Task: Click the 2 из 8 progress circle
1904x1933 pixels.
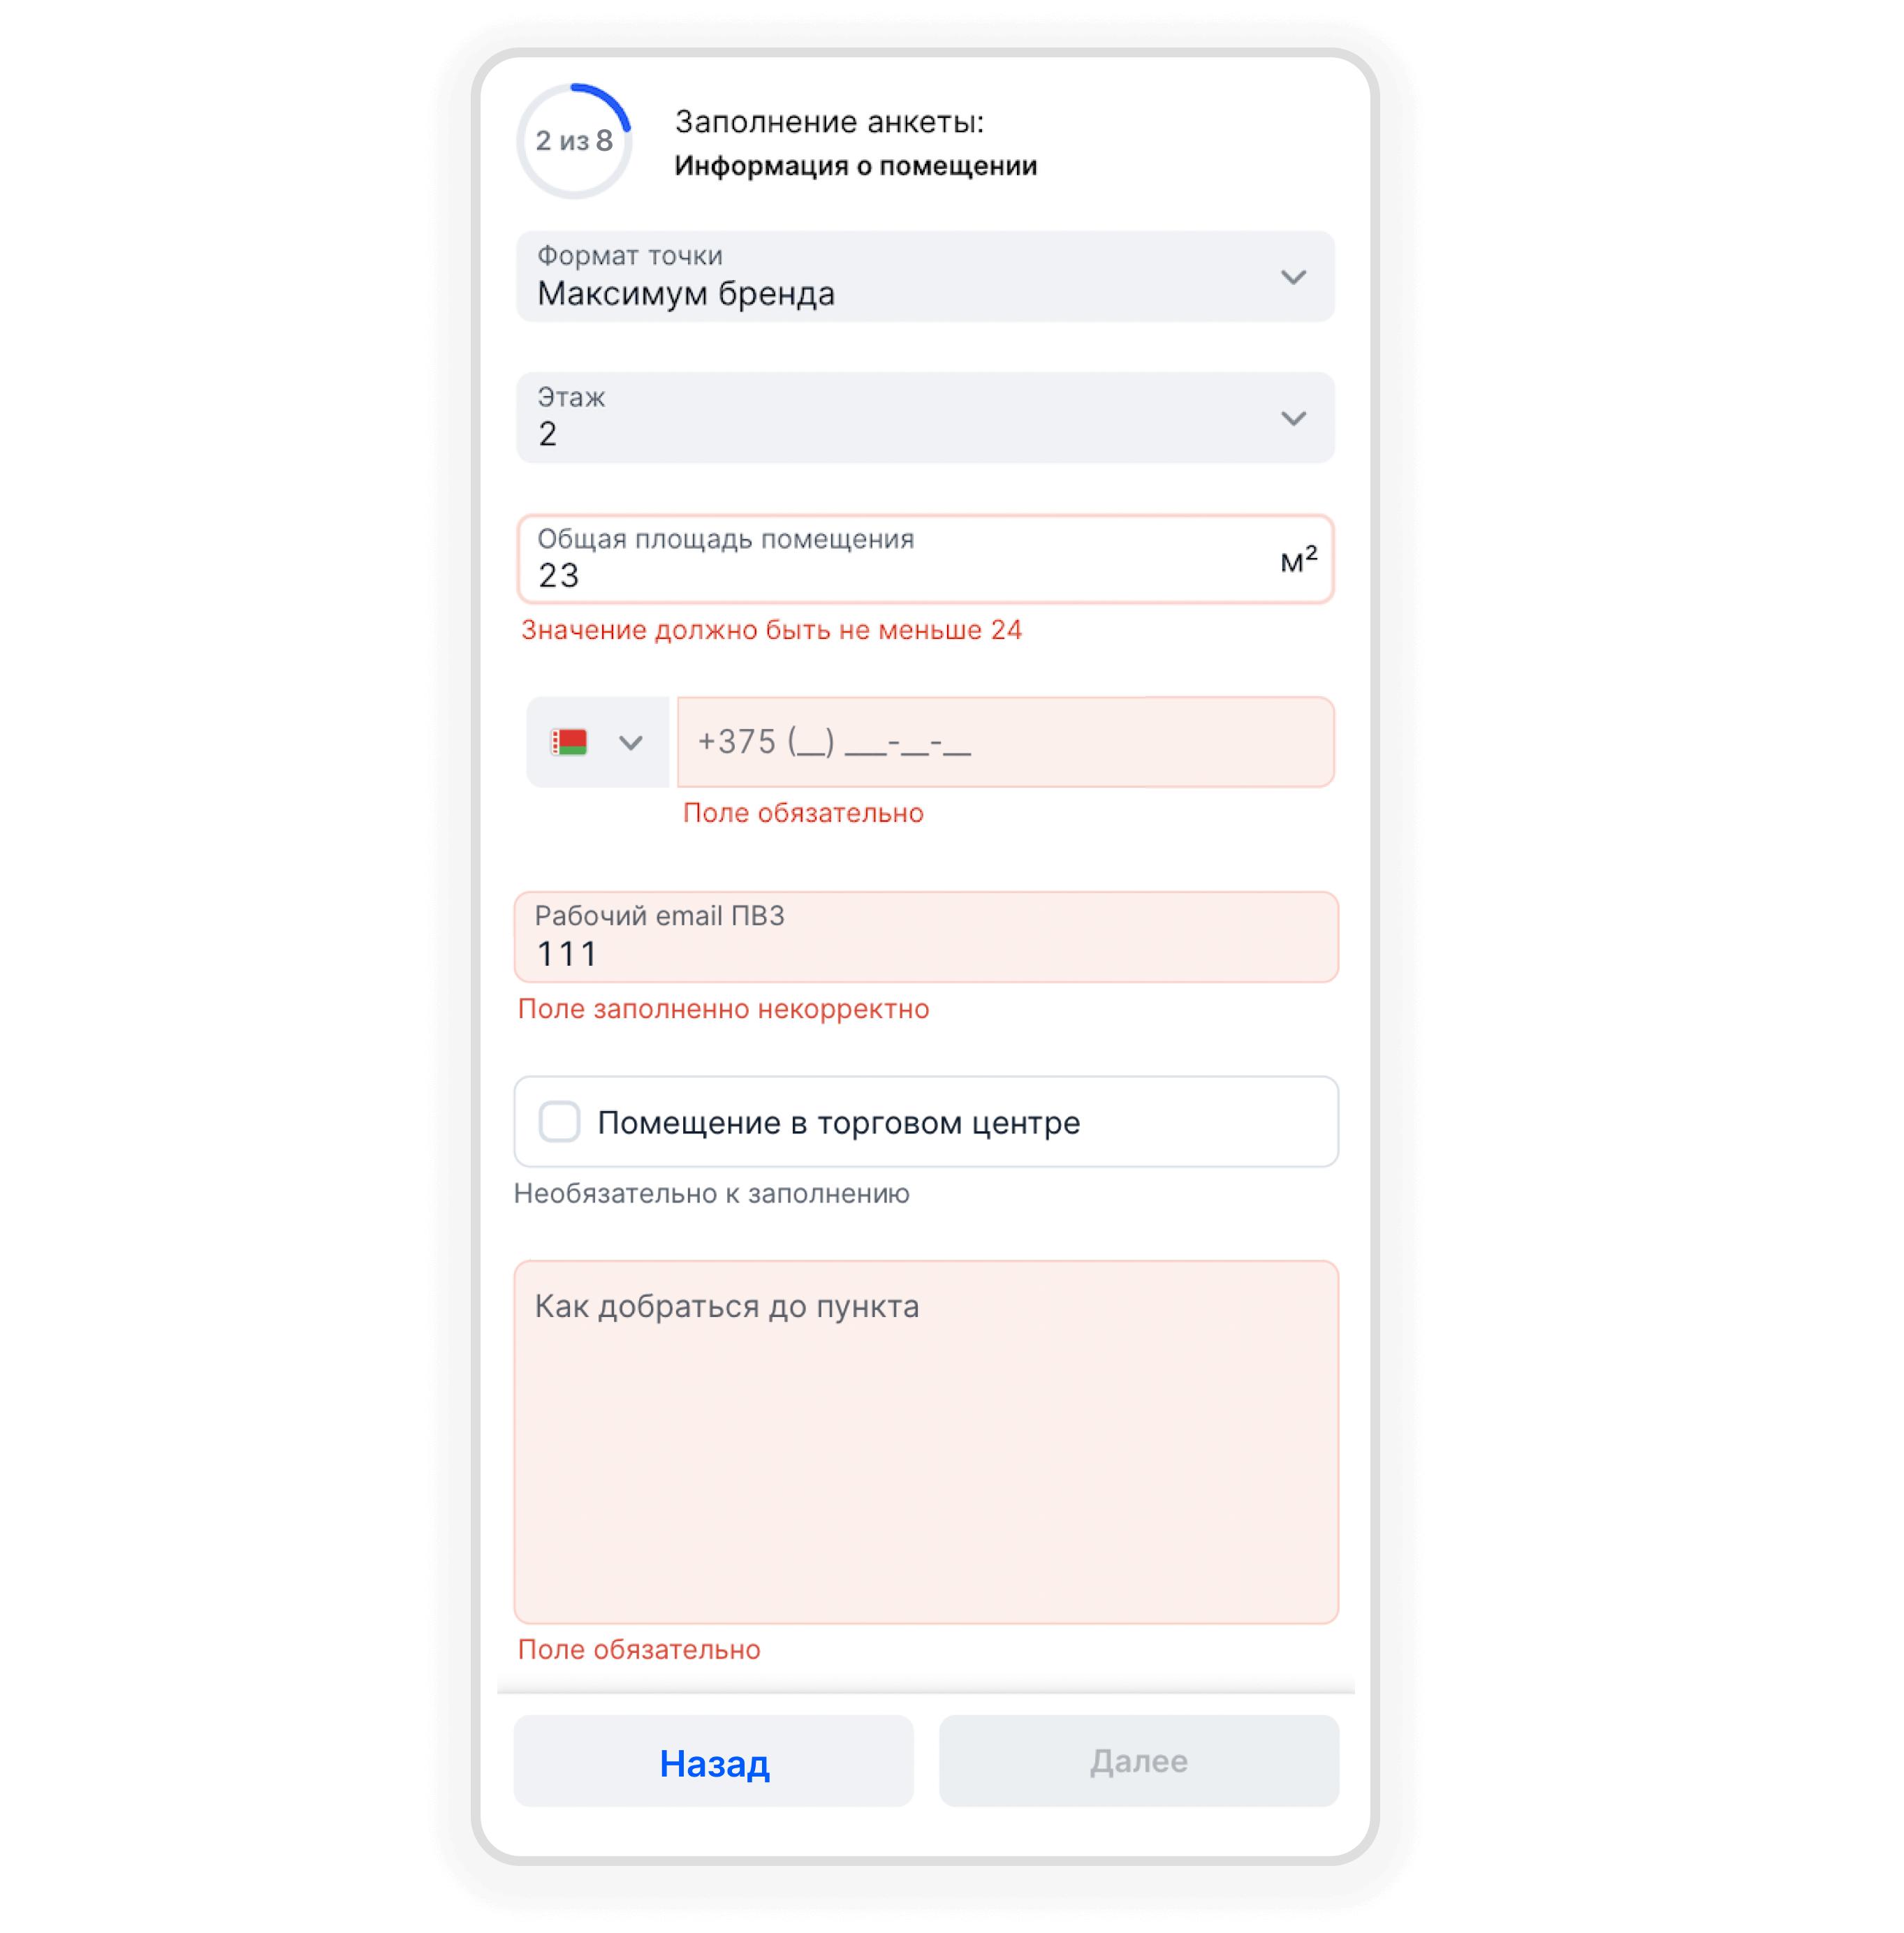Action: 574,141
